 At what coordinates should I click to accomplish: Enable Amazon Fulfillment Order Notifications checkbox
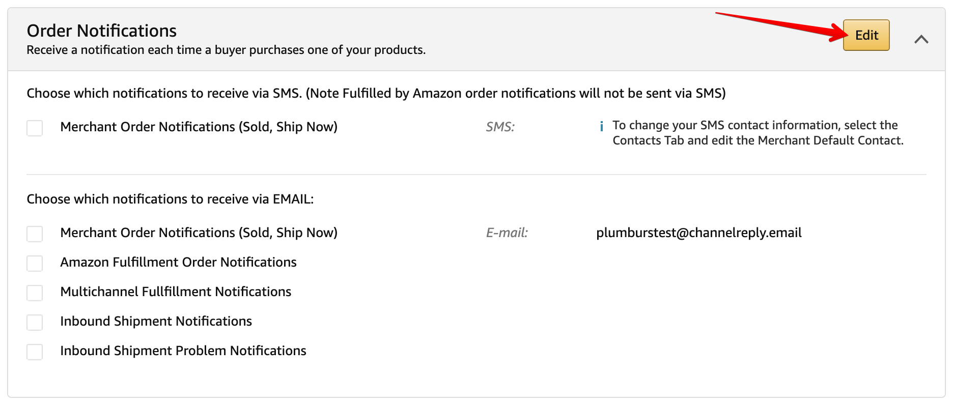[x=35, y=263]
